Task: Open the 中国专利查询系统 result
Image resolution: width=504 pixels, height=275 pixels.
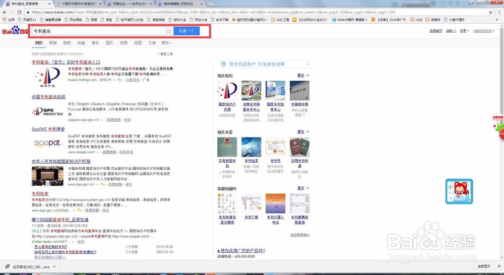Action: 48,97
